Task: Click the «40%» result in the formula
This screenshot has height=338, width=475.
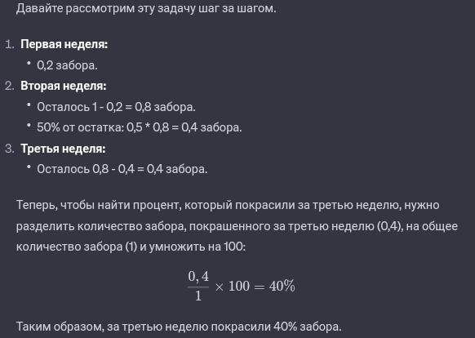Action: point(282,287)
